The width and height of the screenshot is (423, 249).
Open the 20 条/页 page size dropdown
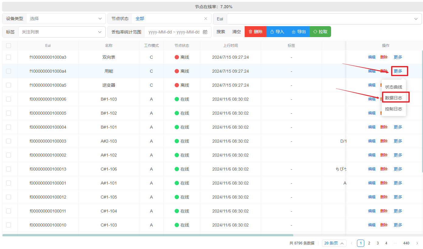point(334,243)
